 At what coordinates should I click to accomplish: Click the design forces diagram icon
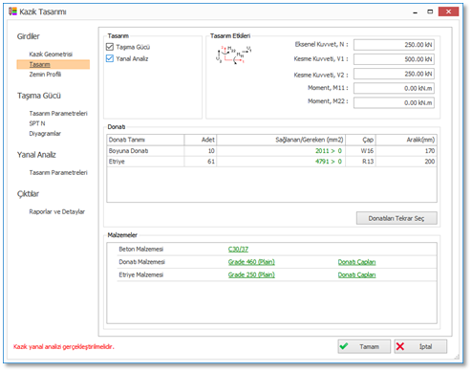233,55
